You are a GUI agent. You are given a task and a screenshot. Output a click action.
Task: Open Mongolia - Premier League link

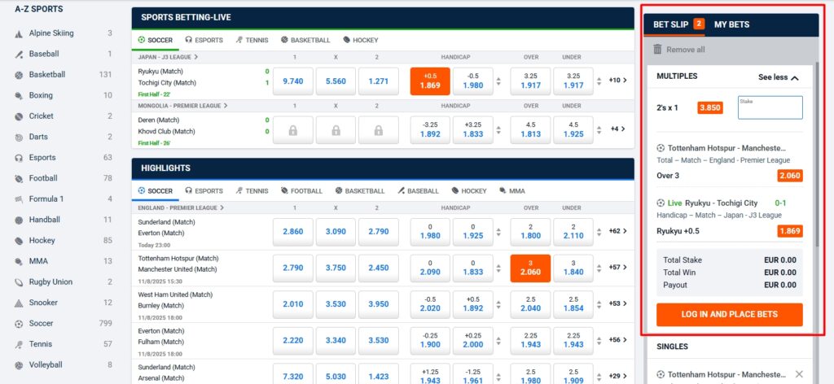(x=182, y=106)
